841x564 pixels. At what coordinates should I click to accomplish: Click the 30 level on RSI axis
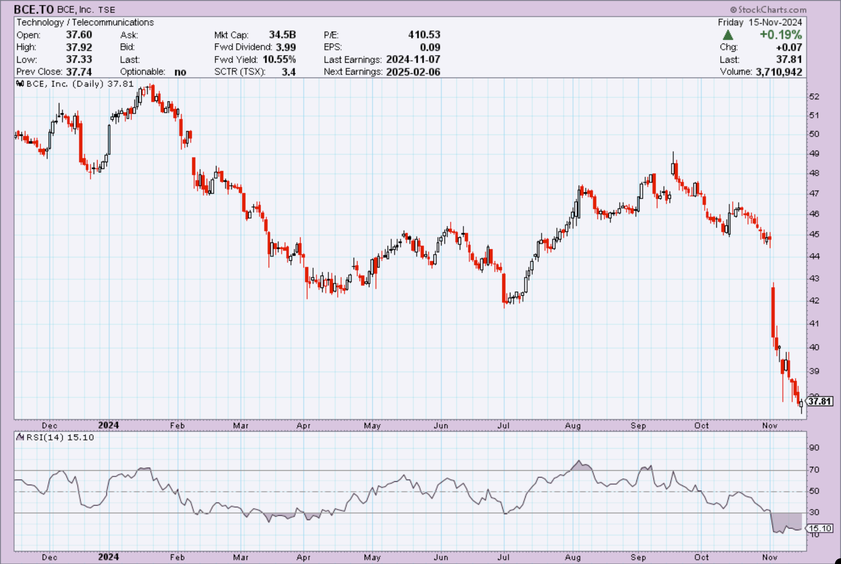pos(814,512)
